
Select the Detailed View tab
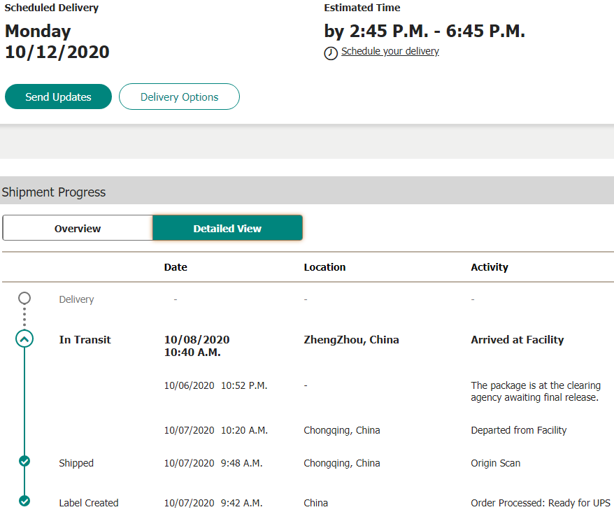tap(227, 228)
